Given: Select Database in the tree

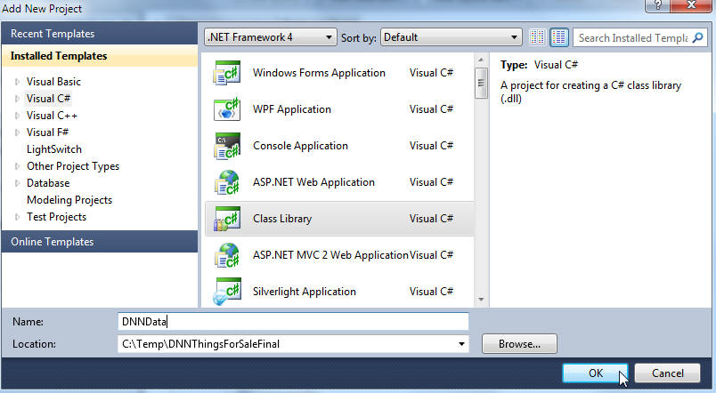Looking at the screenshot, I should [x=48, y=183].
